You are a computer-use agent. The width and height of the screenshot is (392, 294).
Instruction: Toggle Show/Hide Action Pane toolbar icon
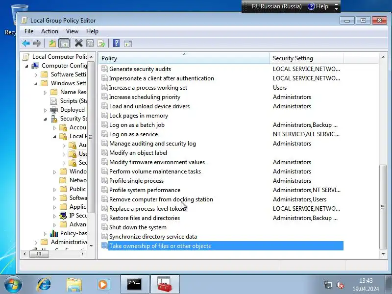pyautogui.click(x=128, y=44)
